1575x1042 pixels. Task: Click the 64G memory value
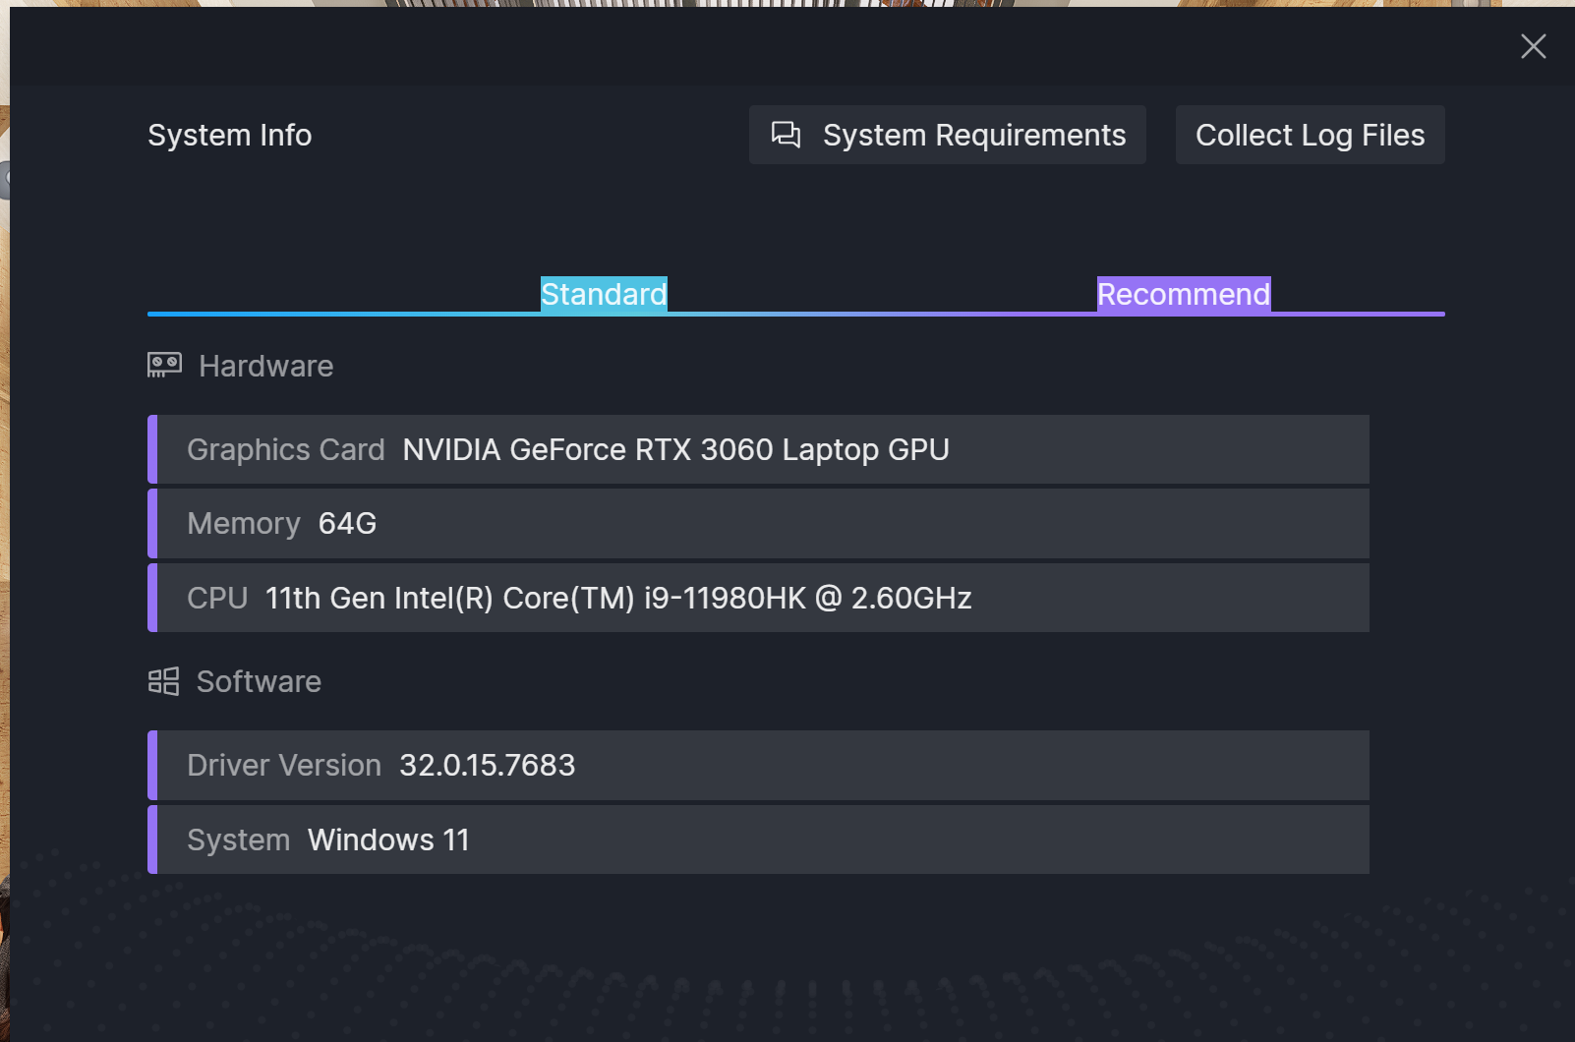[x=347, y=524]
